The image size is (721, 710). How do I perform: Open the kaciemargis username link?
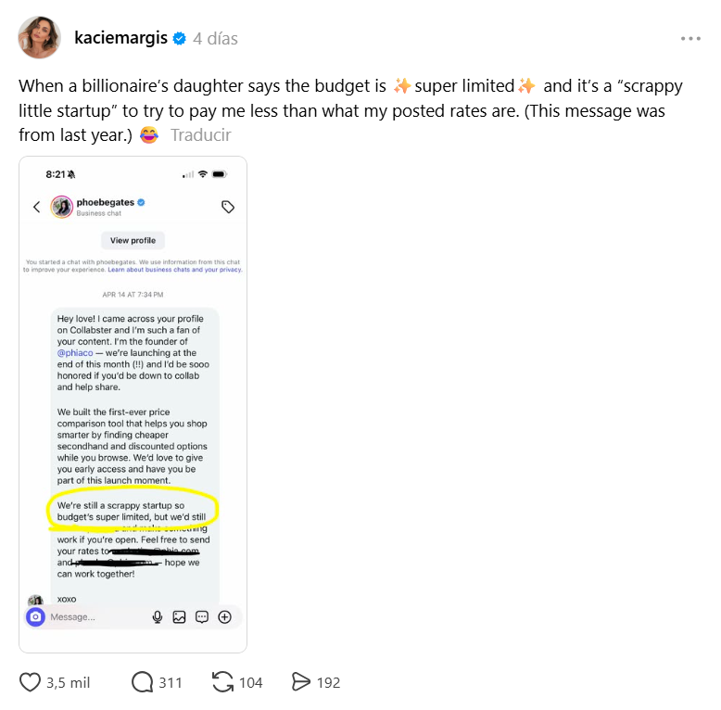coord(120,38)
